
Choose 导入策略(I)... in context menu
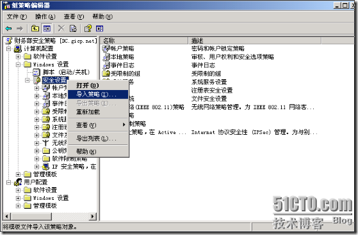click(x=98, y=95)
